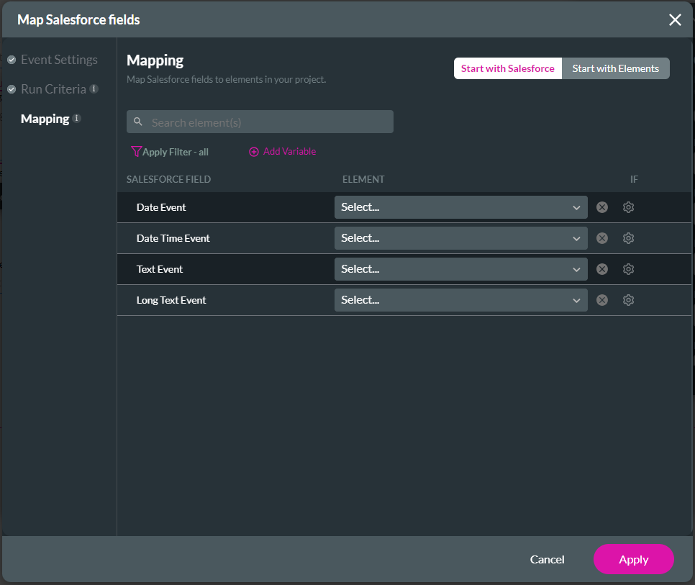Expand the Long Text Event element dropdown
Image resolution: width=695 pixels, height=585 pixels.
tap(460, 300)
